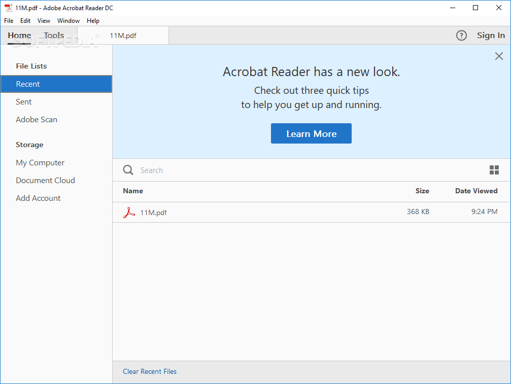The image size is (511, 384).
Task: Switch to the Tools tab
Action: tap(54, 36)
